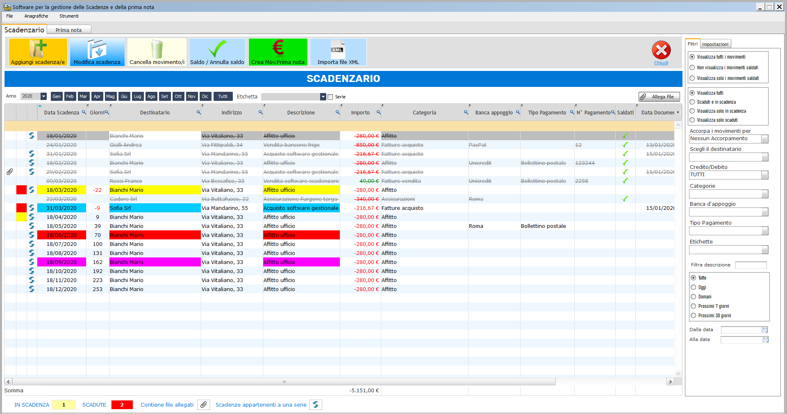The image size is (787, 414).
Task: Click the paperclip icon beside Contiene file allegati
Action: point(203,405)
